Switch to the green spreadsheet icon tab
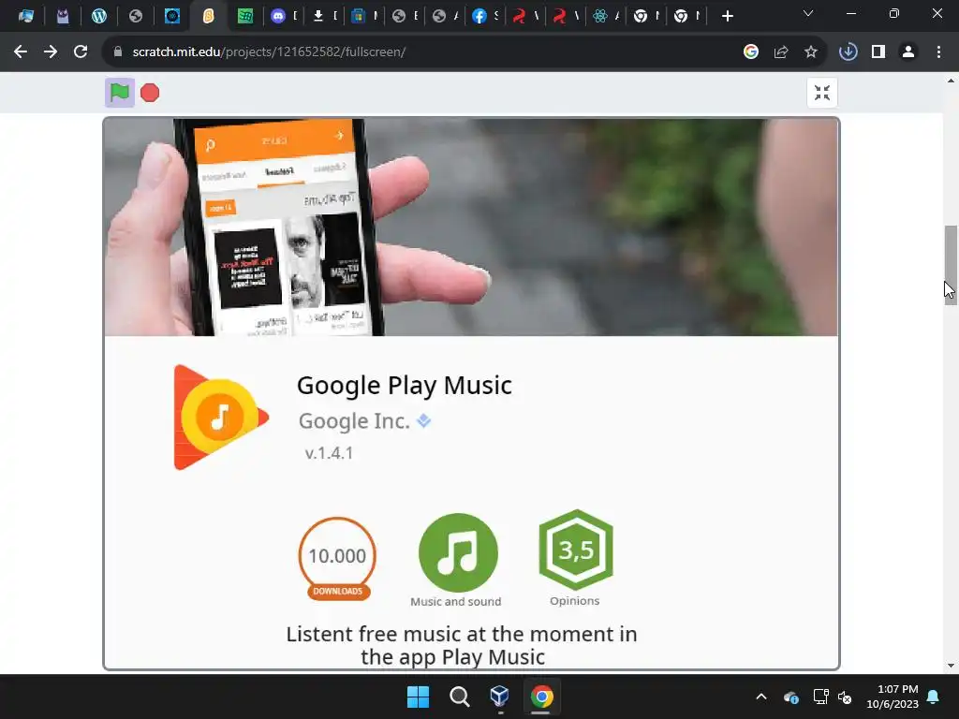Screen dimensions: 959x719 click(244, 16)
